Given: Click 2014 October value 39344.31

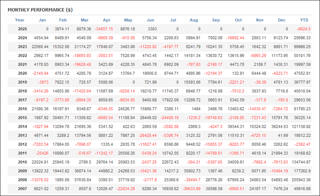Looking at the screenshot, I should pos(236,126).
